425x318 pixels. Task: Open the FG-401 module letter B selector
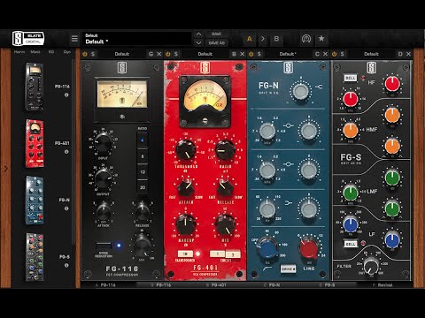pyautogui.click(x=234, y=54)
